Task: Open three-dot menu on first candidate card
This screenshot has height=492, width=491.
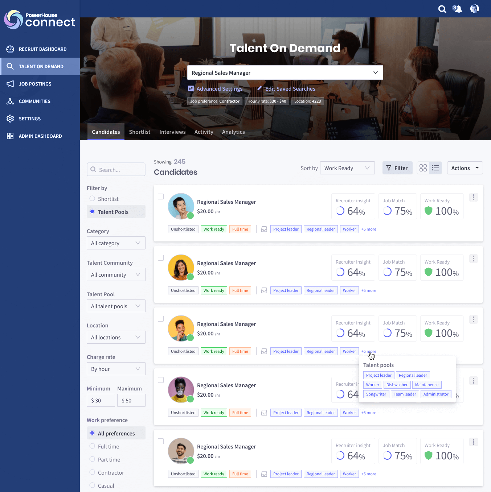Action: [473, 197]
